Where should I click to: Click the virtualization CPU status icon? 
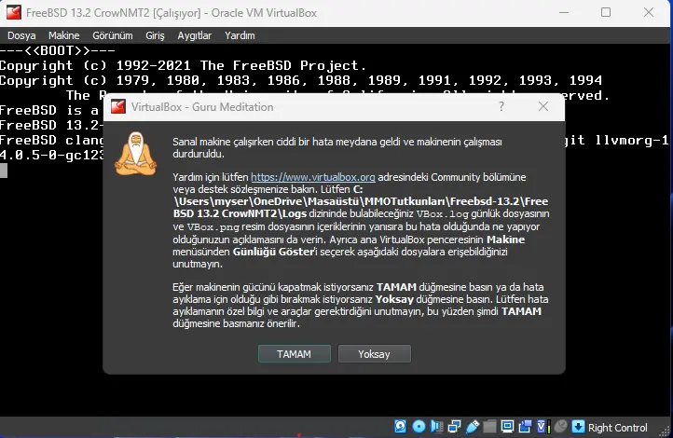tap(543, 427)
